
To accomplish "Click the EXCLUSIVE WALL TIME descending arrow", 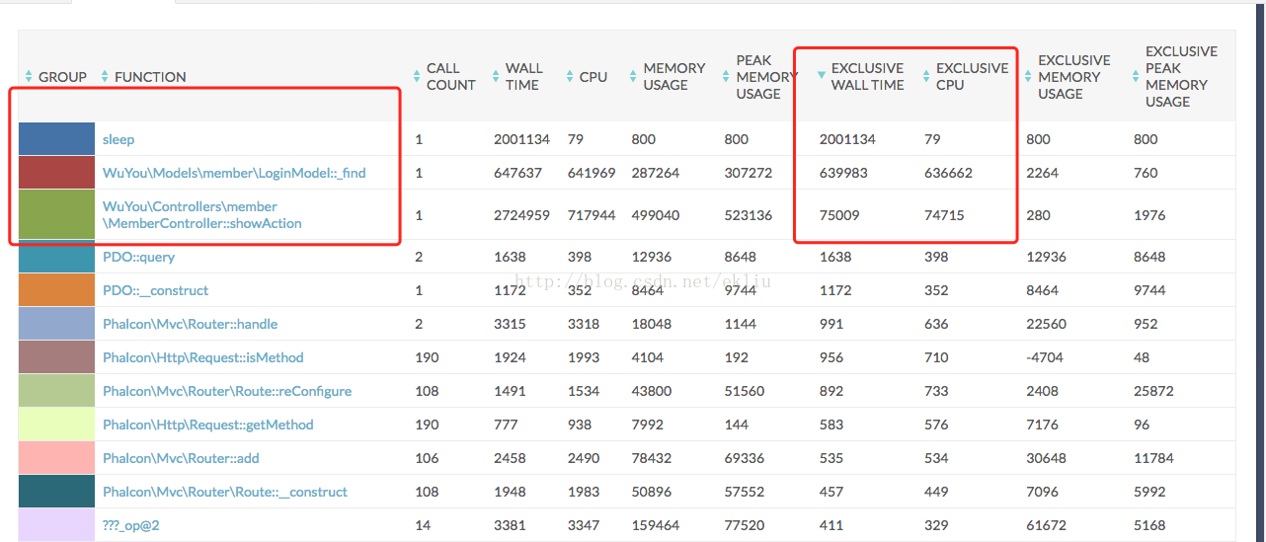I will pos(822,76).
